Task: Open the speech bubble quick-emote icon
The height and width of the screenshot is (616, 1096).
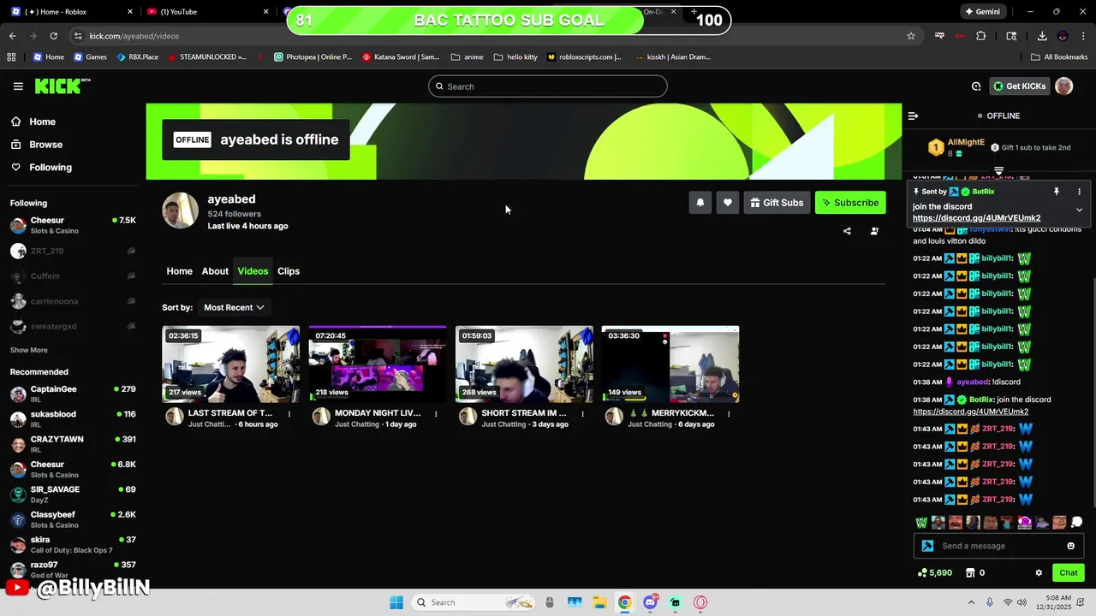Action: [1076, 523]
